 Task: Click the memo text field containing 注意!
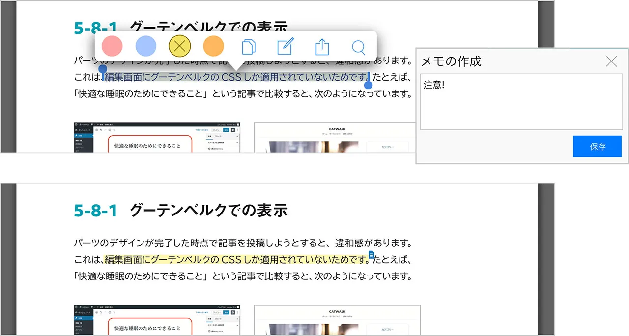click(521, 102)
